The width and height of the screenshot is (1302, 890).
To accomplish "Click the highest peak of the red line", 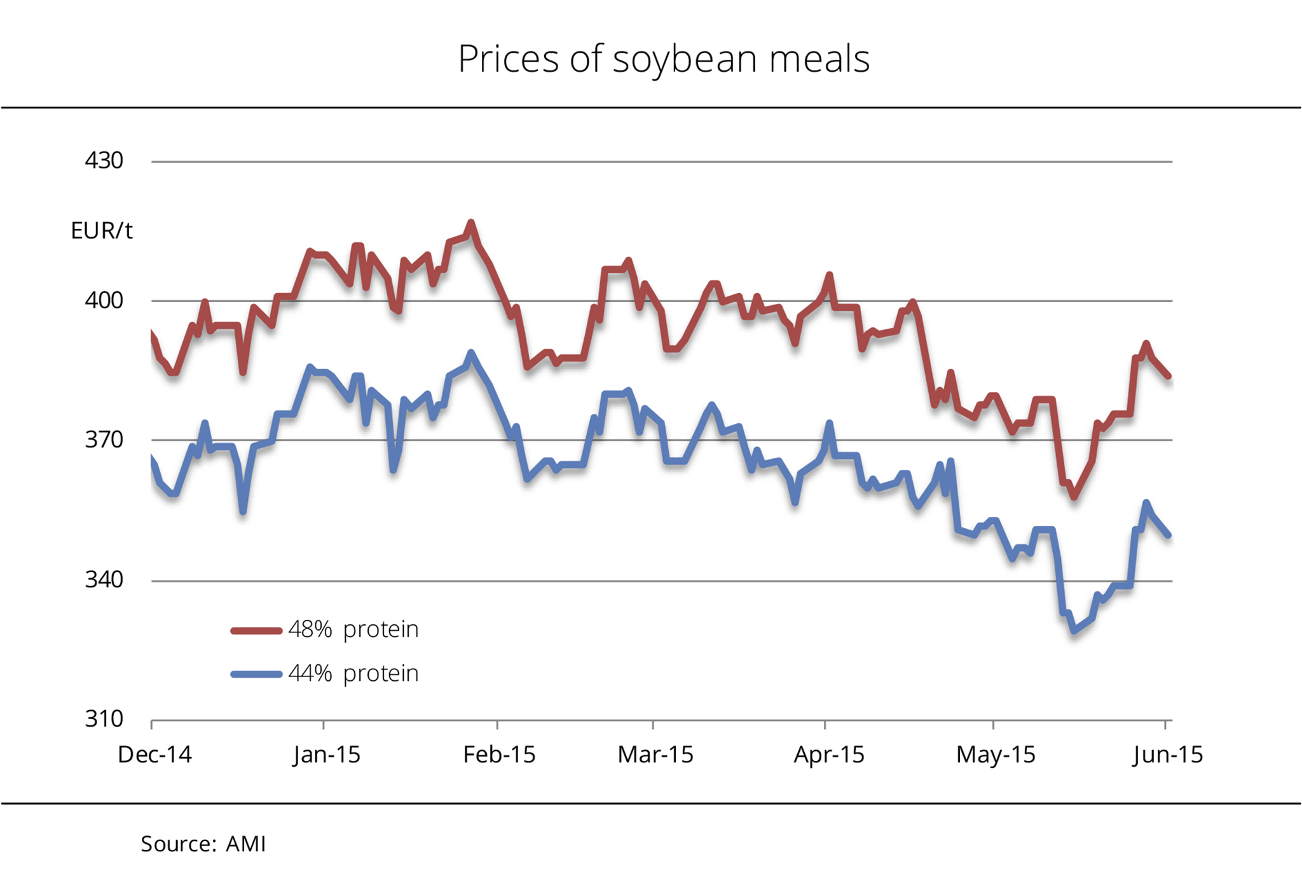I will [471, 223].
